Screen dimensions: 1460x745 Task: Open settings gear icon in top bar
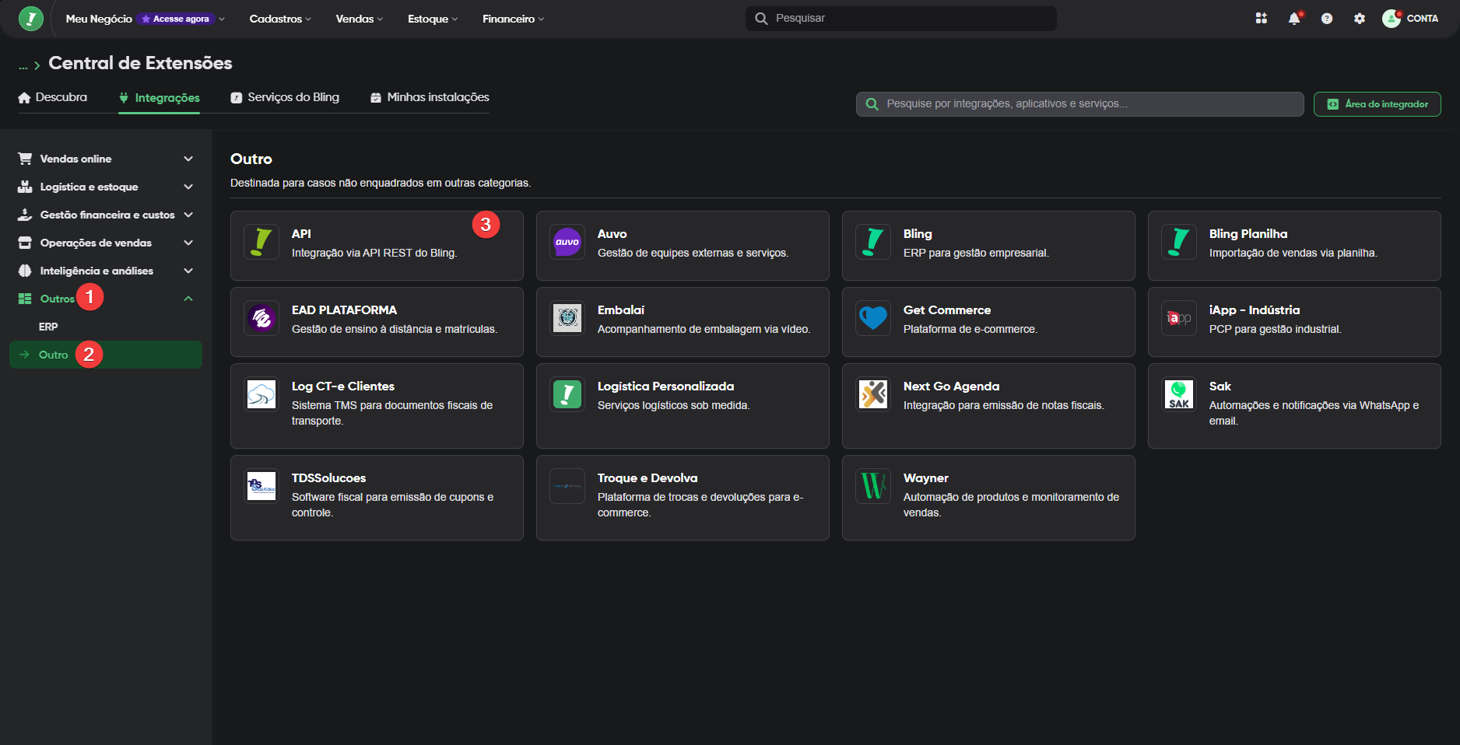tap(1360, 18)
